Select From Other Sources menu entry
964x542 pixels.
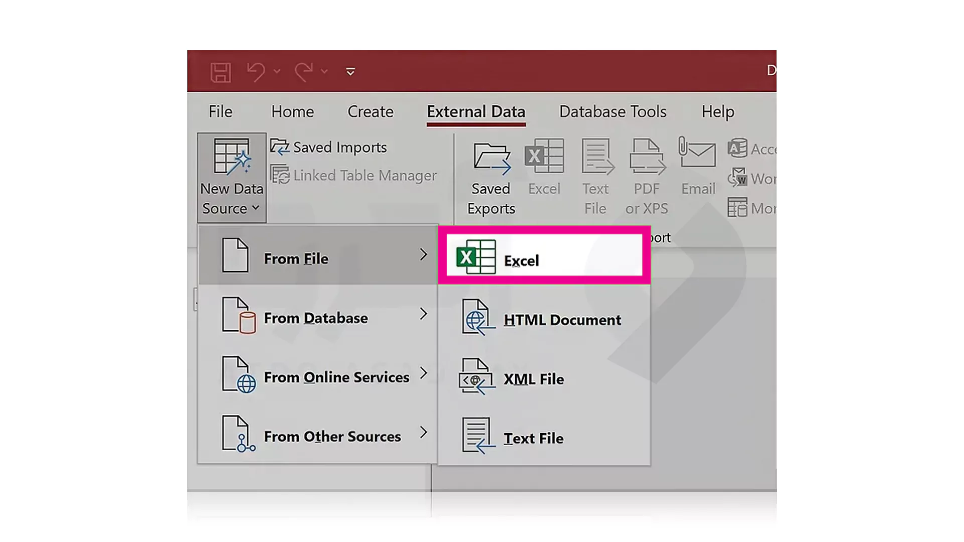(318, 433)
